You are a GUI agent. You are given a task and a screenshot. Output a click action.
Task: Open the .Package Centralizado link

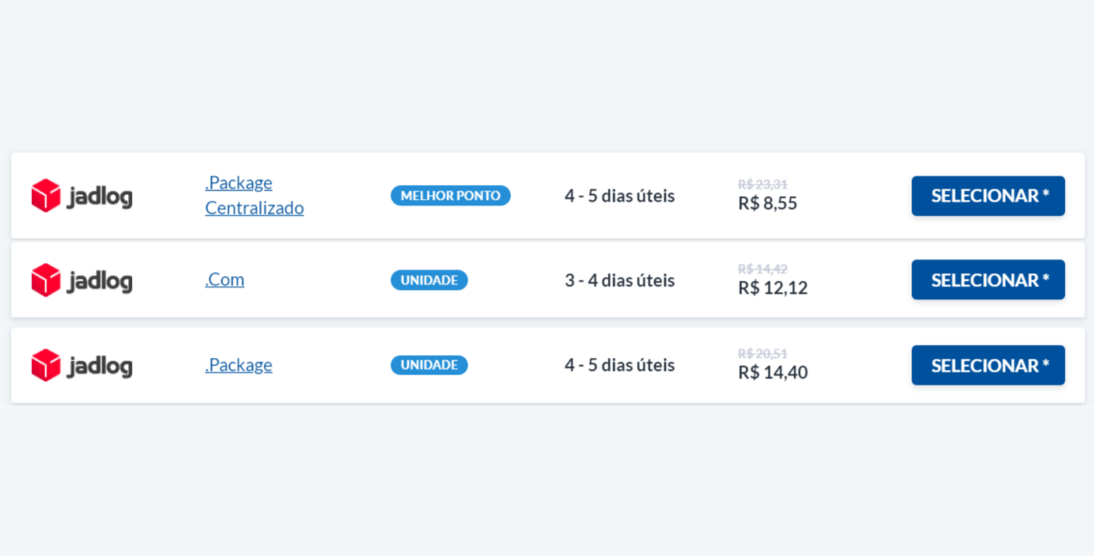254,195
